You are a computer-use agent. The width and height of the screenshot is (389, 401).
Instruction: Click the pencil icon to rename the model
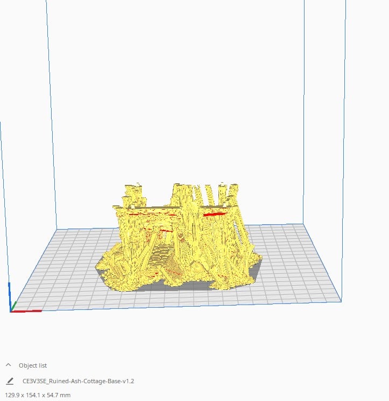coord(10,381)
